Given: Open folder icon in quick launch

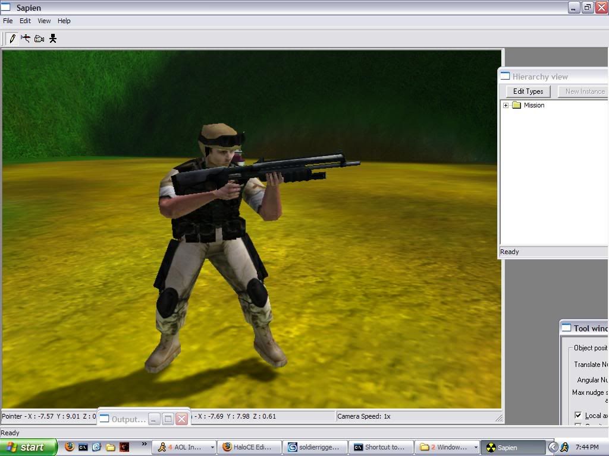Looking at the screenshot, I should pyautogui.click(x=110, y=448).
